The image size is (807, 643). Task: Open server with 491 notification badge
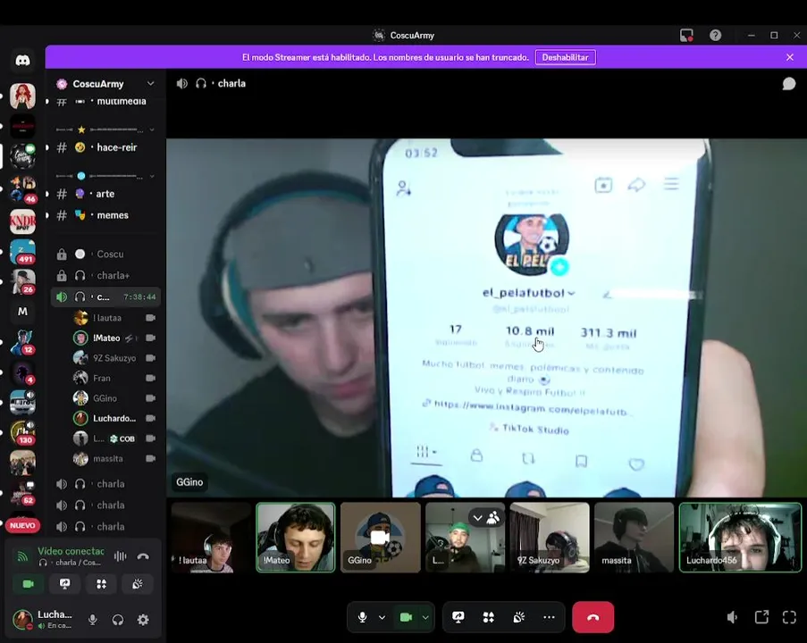(x=22, y=252)
